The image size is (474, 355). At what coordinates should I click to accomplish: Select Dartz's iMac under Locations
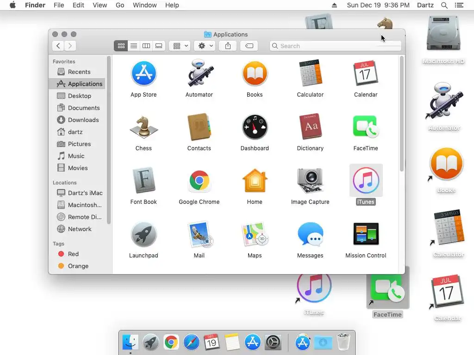(x=77, y=193)
